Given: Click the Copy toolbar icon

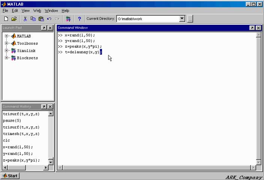Looking at the screenshot, I should click(x=33, y=19).
